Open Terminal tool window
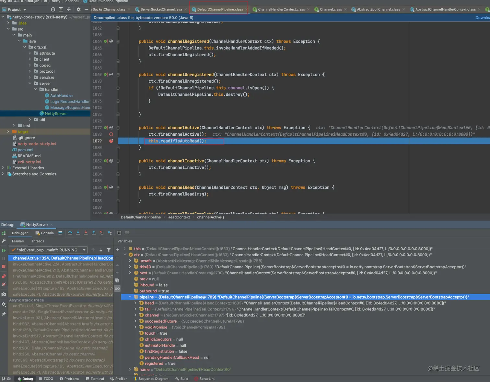 point(95,379)
